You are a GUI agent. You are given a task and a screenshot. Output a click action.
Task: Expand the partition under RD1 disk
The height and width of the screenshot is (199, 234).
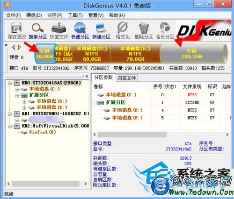tap(17, 120)
